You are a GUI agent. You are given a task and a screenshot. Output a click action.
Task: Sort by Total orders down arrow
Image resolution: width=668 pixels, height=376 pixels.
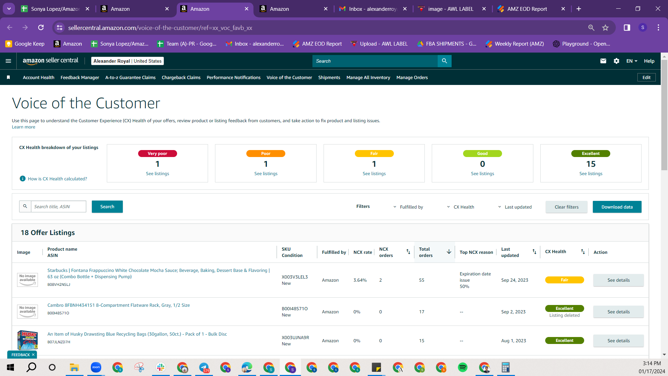[449, 252]
